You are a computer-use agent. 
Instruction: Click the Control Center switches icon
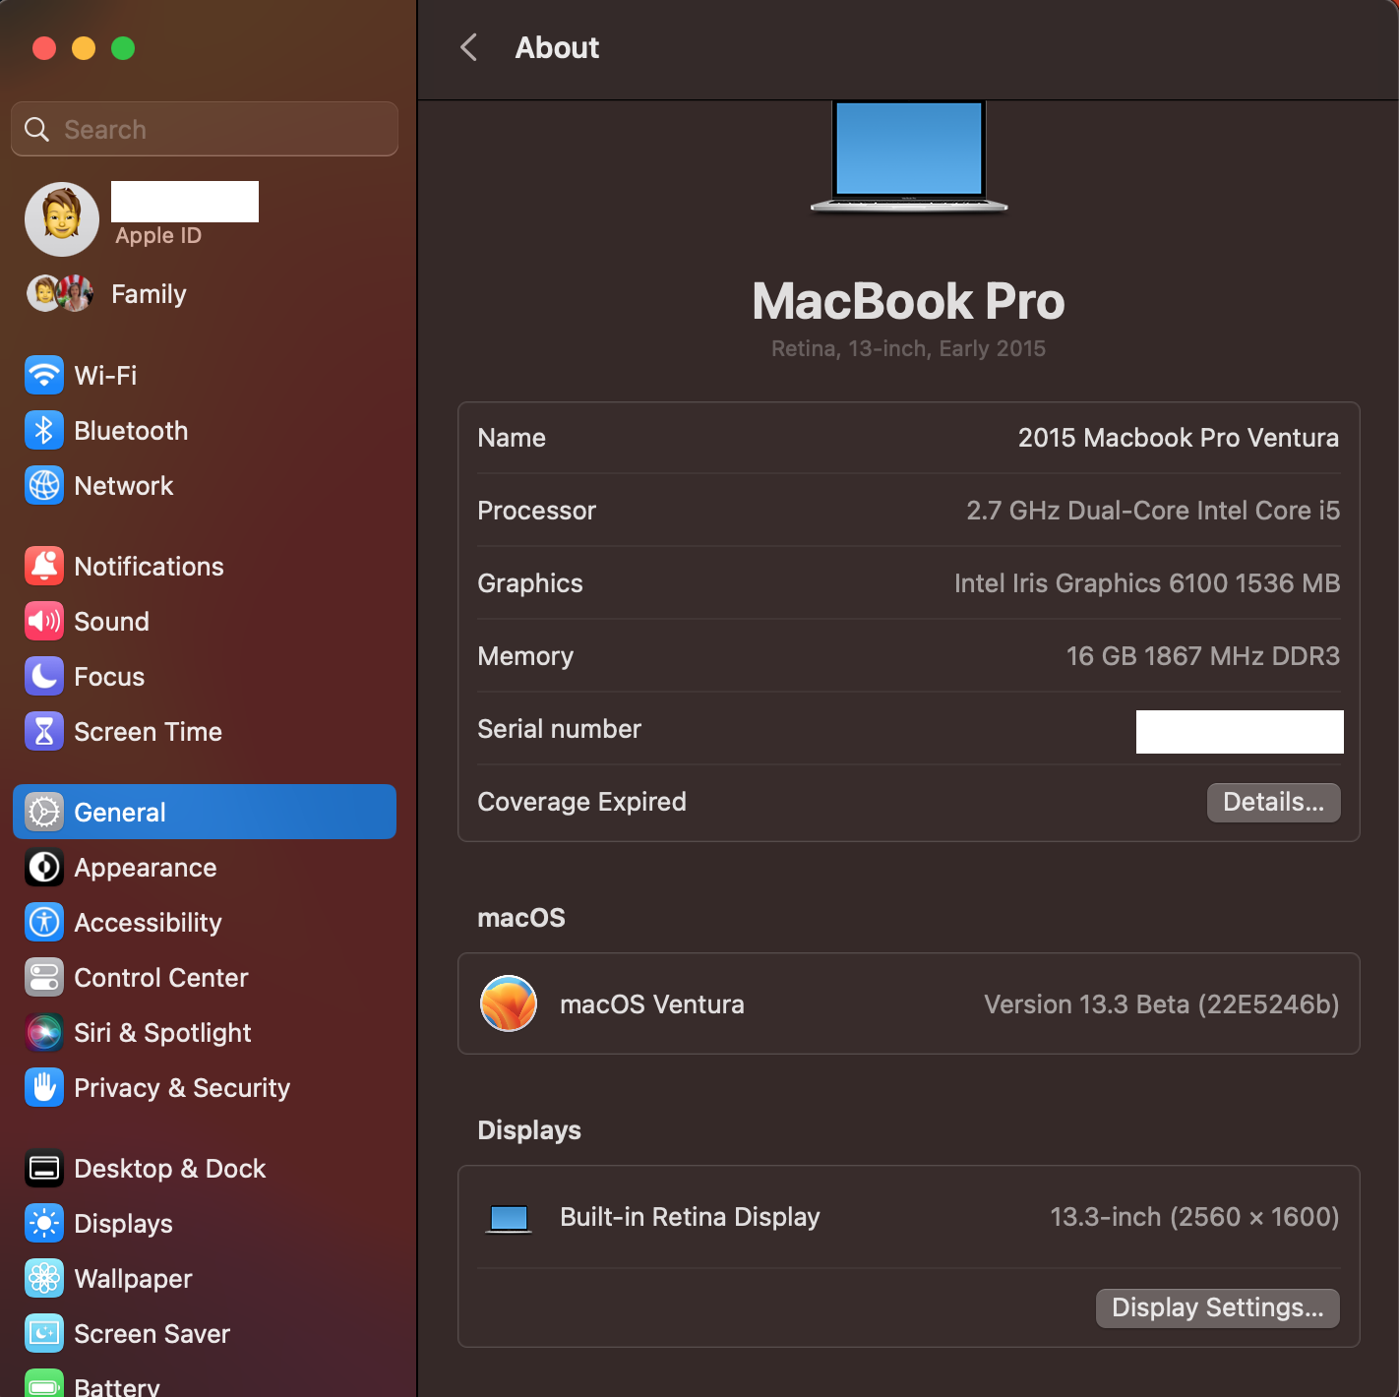tap(44, 977)
